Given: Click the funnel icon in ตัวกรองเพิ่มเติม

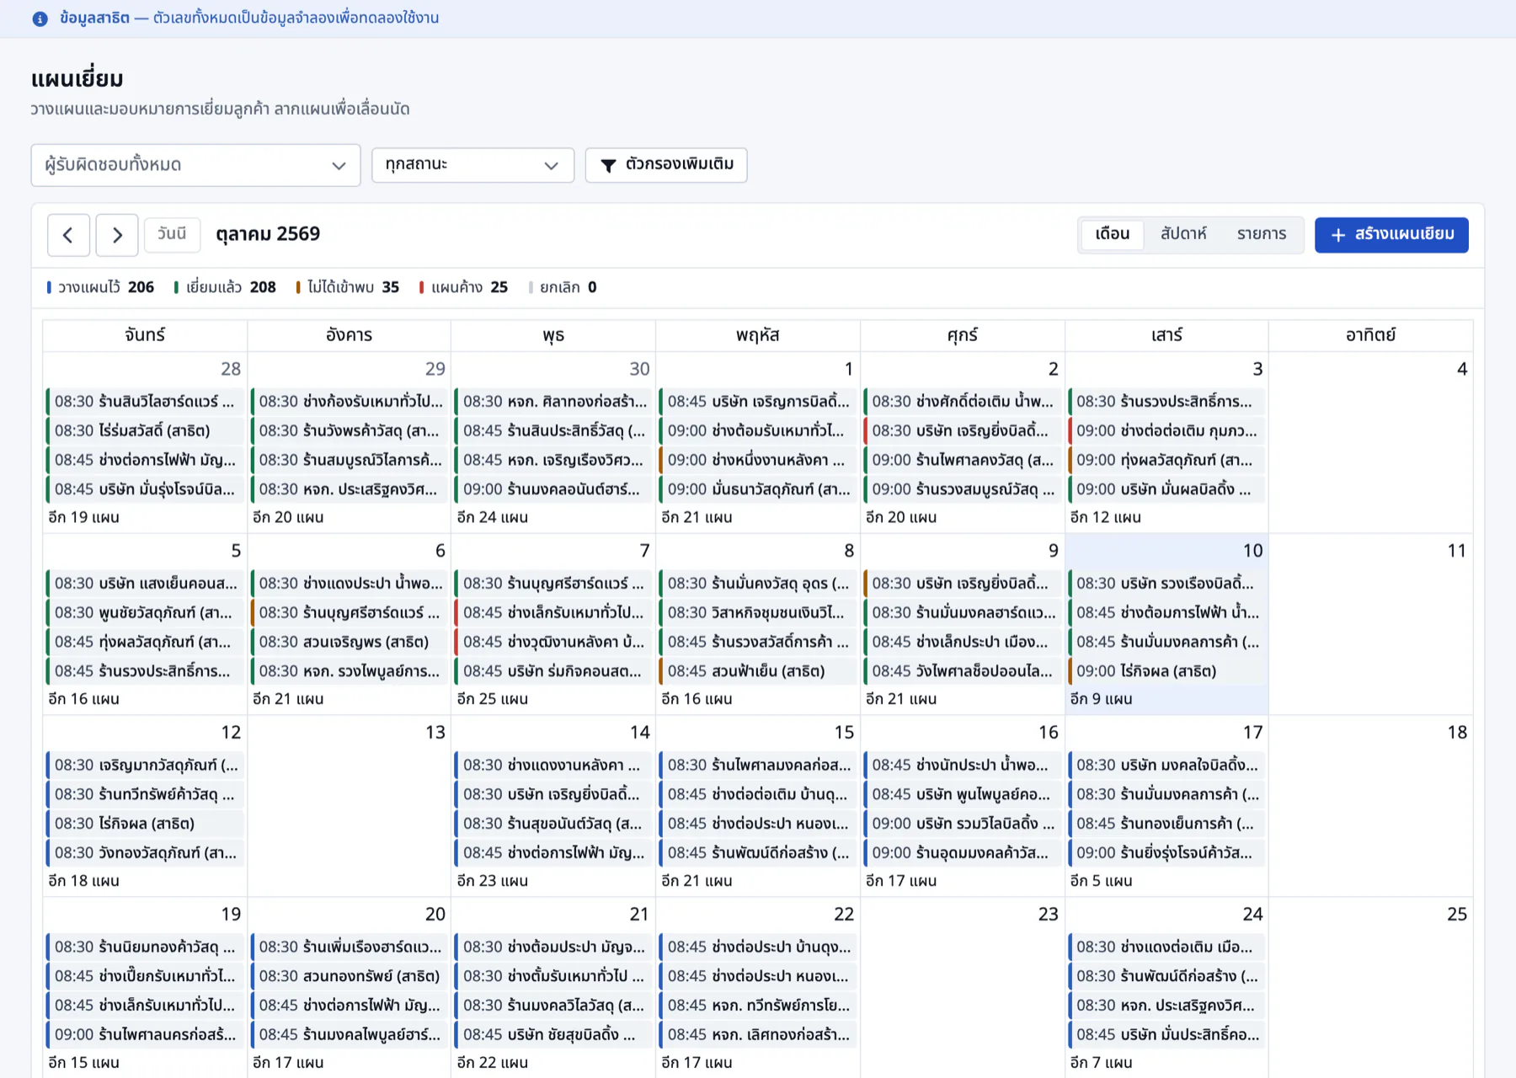Looking at the screenshot, I should click(x=608, y=165).
